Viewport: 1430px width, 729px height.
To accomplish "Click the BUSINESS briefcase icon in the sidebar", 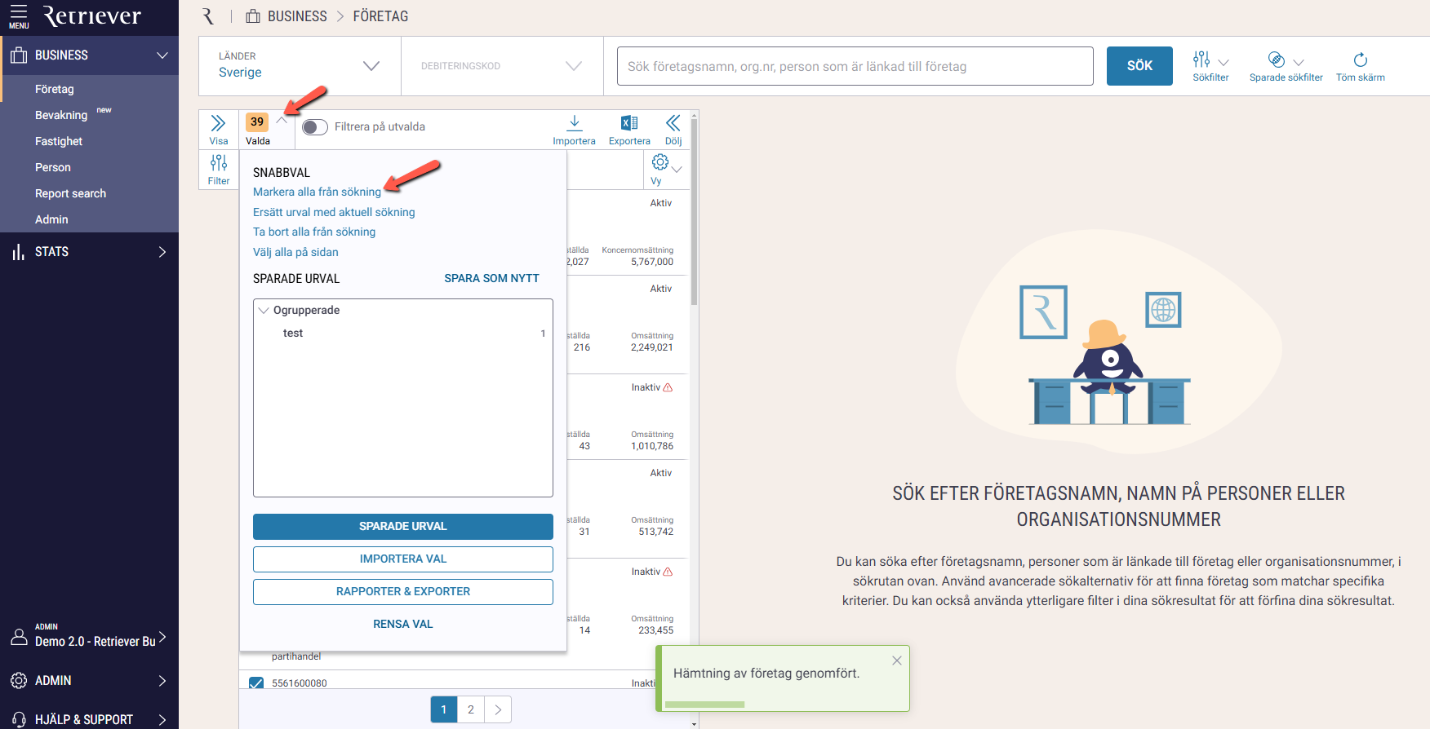I will [x=19, y=55].
